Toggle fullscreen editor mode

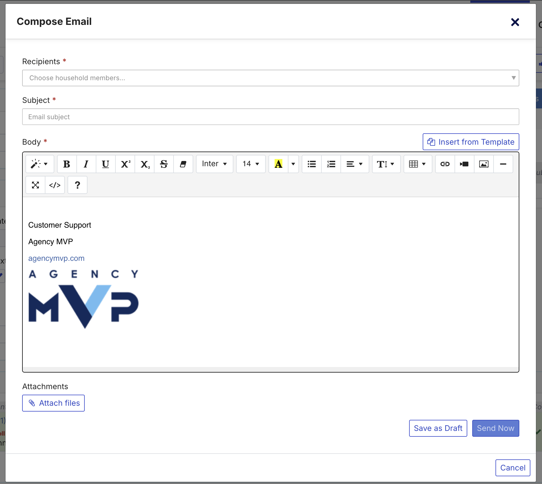pyautogui.click(x=35, y=185)
